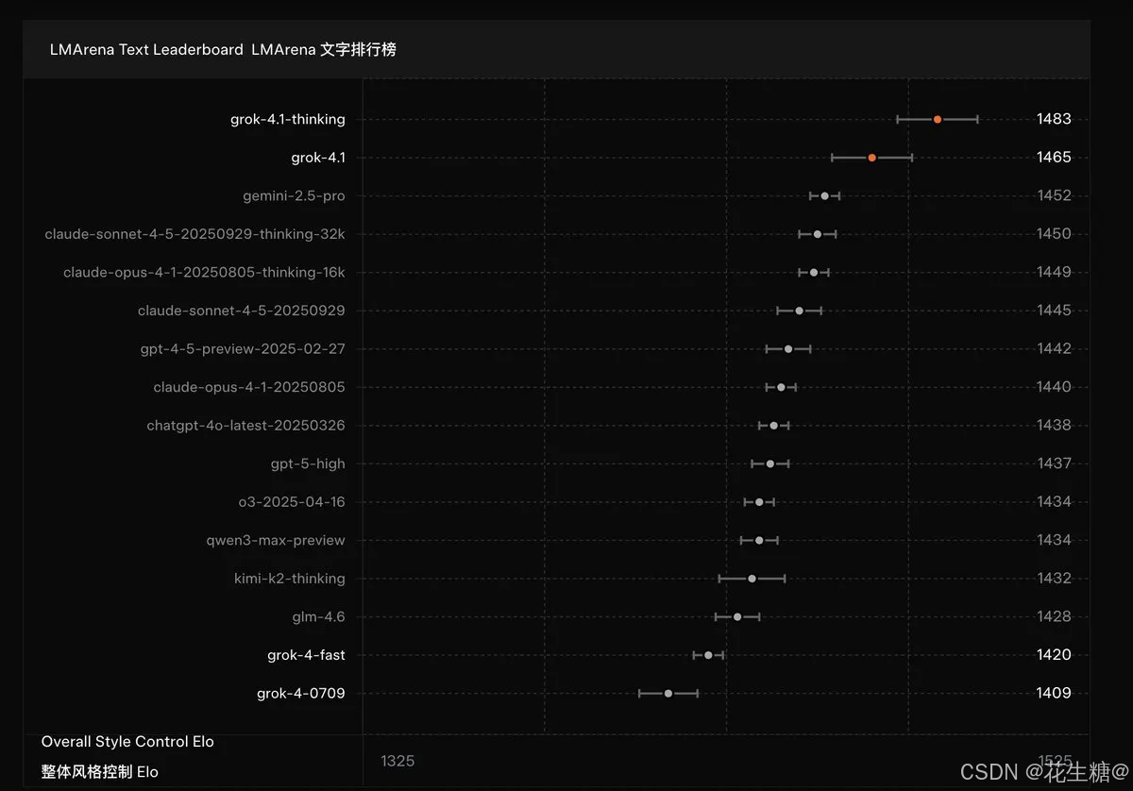Select the claude-sonnet-4-5-20250929 label

[242, 311]
